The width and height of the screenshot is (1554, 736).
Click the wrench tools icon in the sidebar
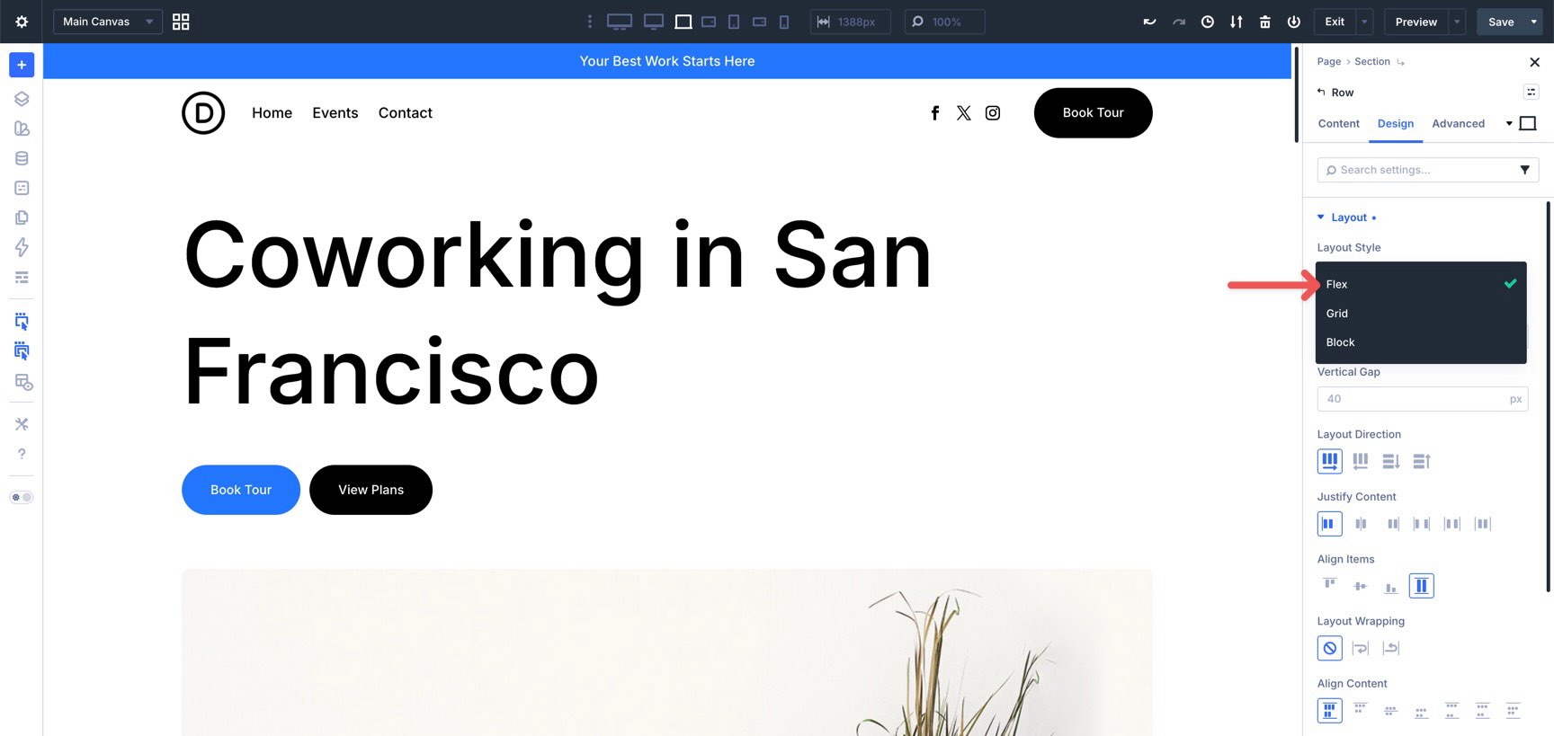[x=22, y=424]
